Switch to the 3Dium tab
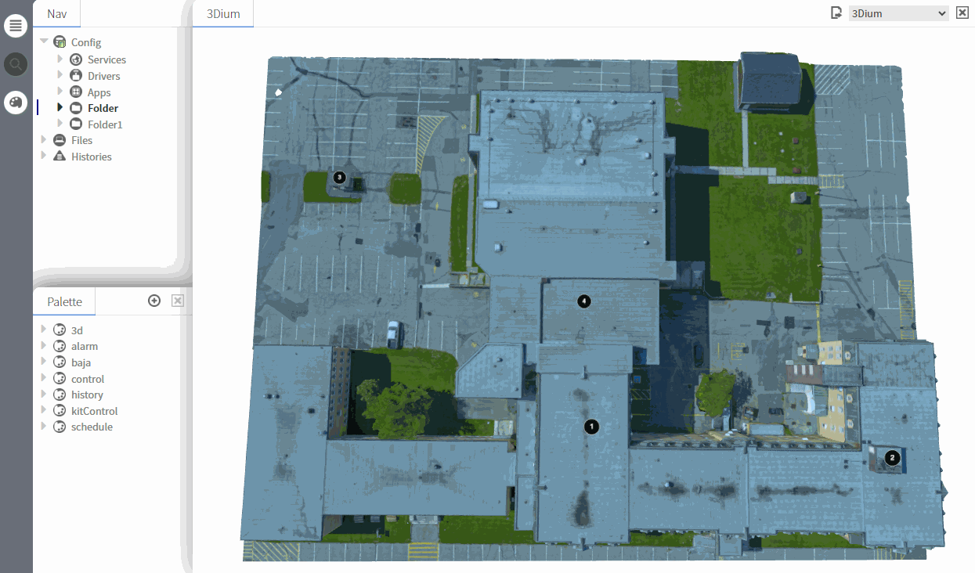Image resolution: width=975 pixels, height=573 pixels. click(x=223, y=14)
